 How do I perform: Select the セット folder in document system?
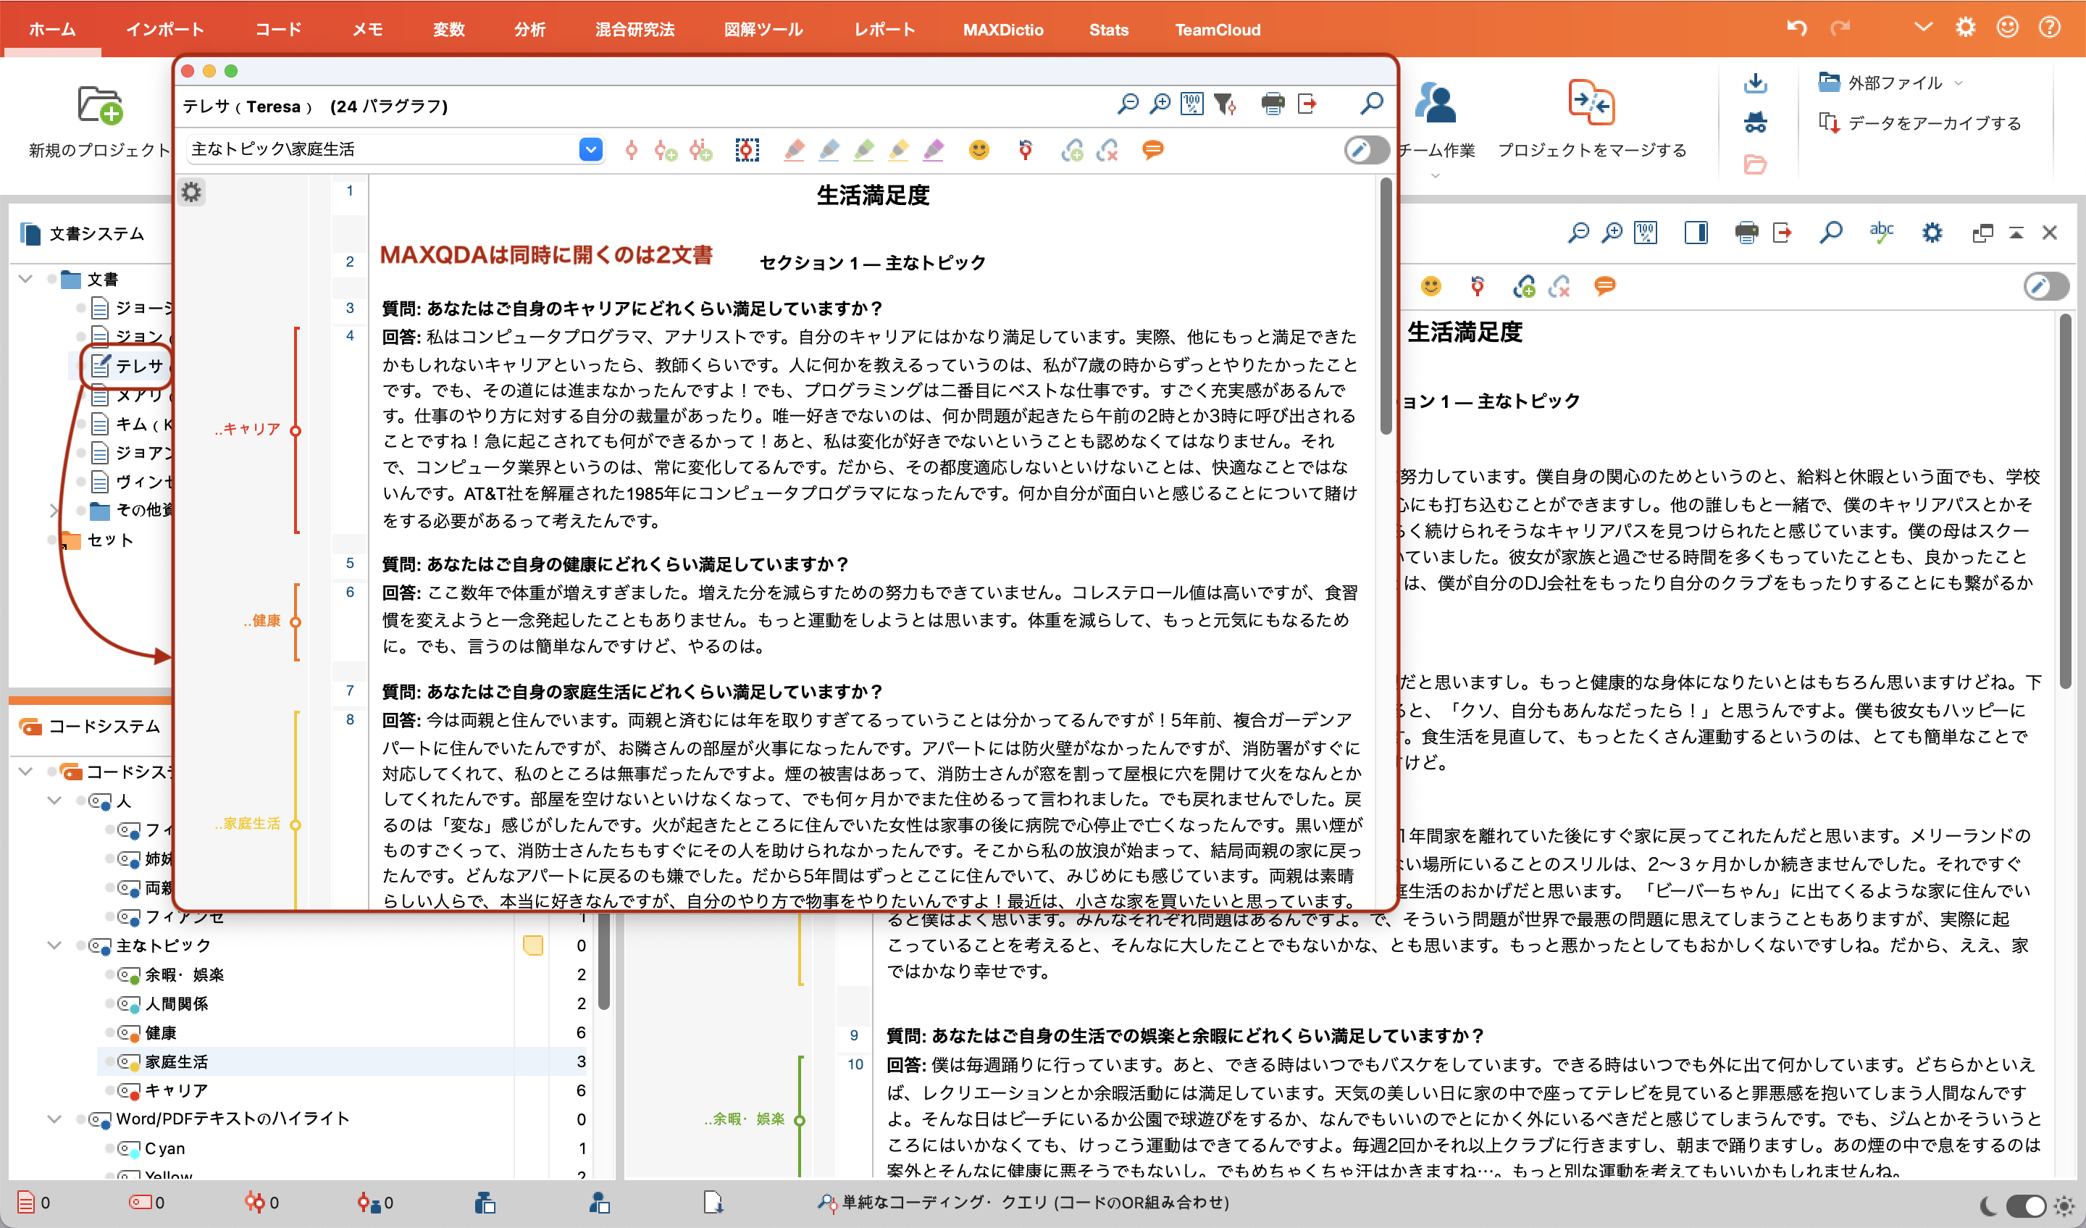pyautogui.click(x=110, y=540)
